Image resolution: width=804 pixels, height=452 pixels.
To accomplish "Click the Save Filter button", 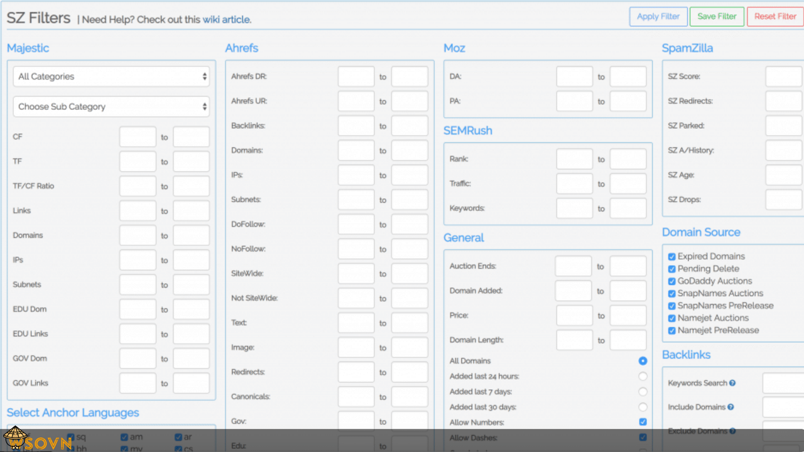I will tap(717, 16).
